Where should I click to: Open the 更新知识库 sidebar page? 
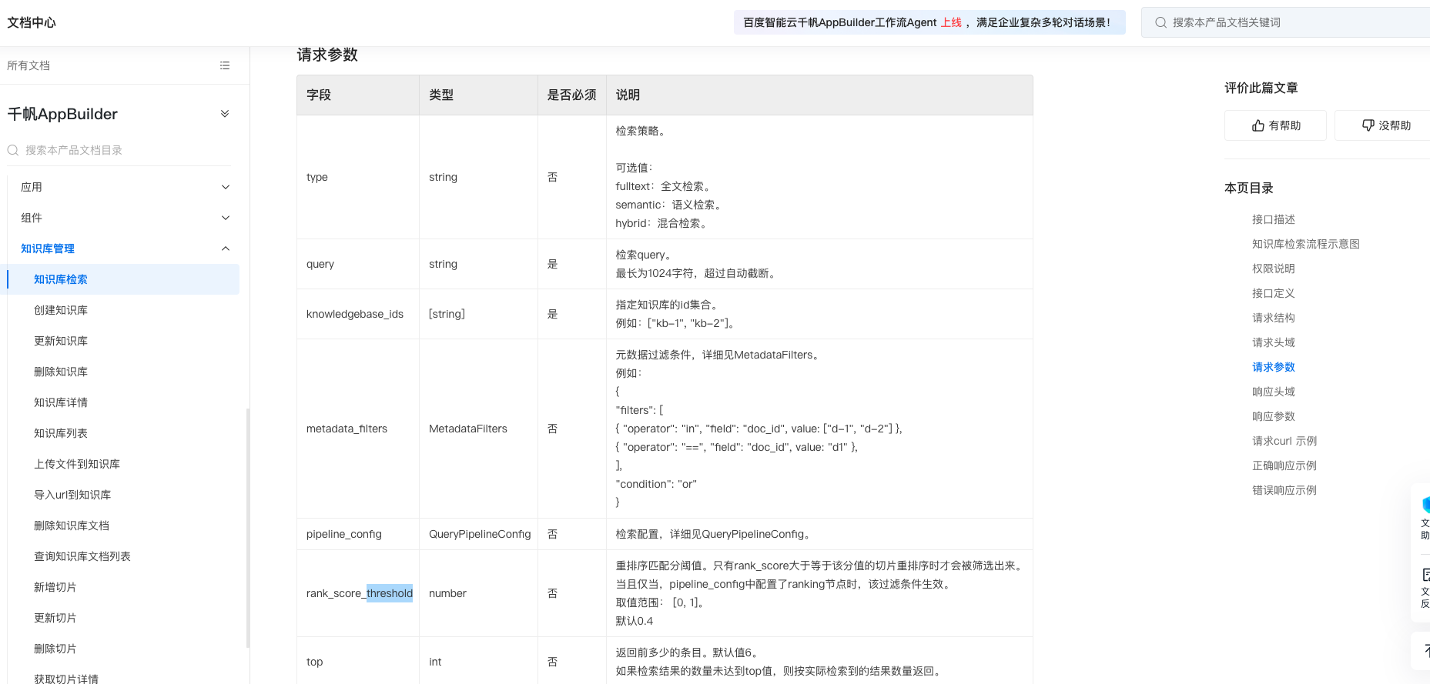pos(61,341)
